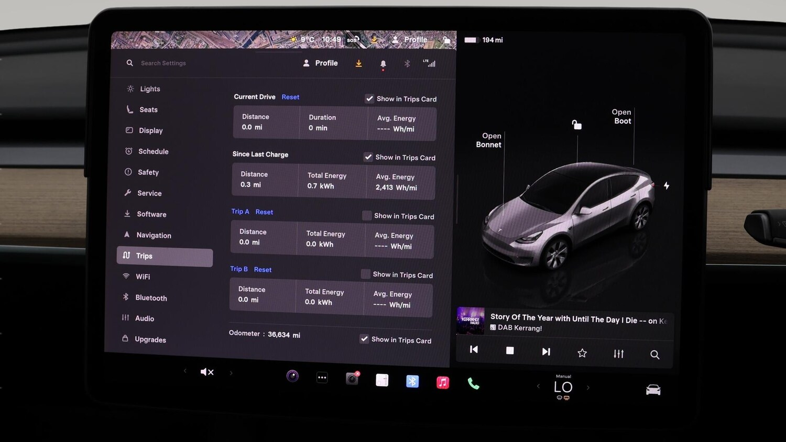Launch Apple Music from the dock
This screenshot has width=786, height=442.
pyautogui.click(x=443, y=382)
